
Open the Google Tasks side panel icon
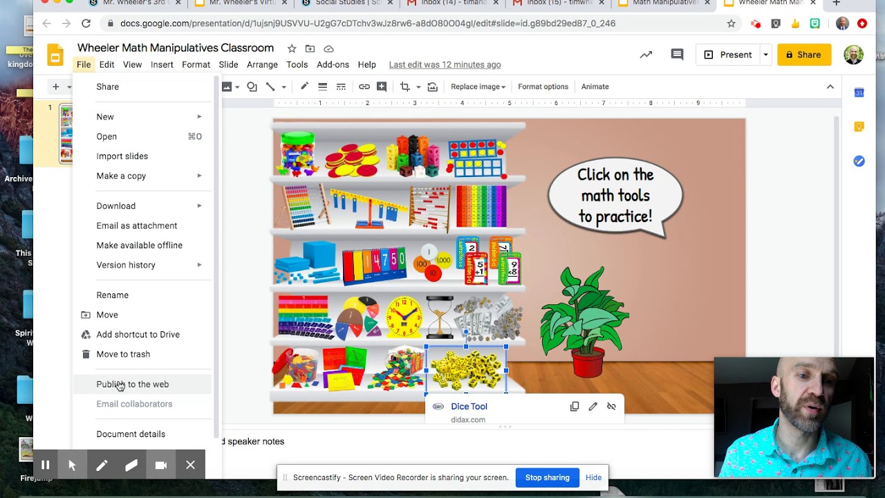coord(859,161)
